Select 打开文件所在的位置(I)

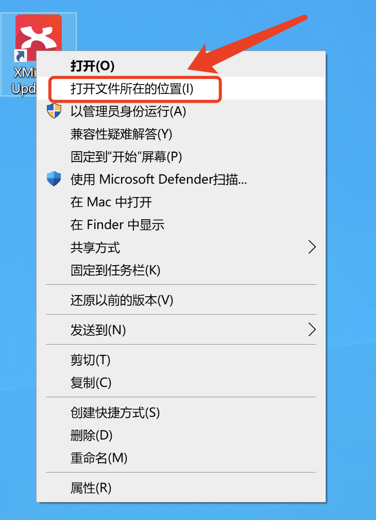tap(132, 89)
